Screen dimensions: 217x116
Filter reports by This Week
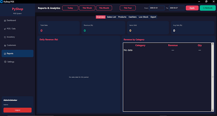click(87, 8)
